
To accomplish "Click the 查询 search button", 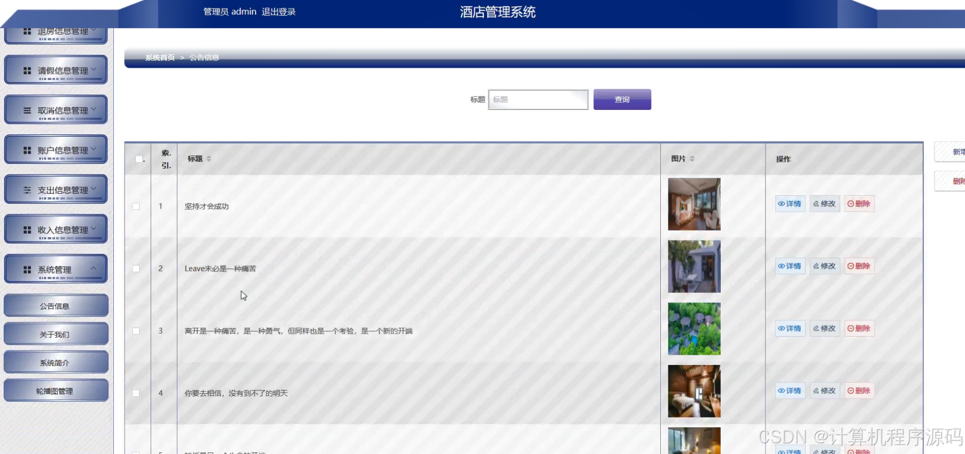I will pyautogui.click(x=622, y=99).
